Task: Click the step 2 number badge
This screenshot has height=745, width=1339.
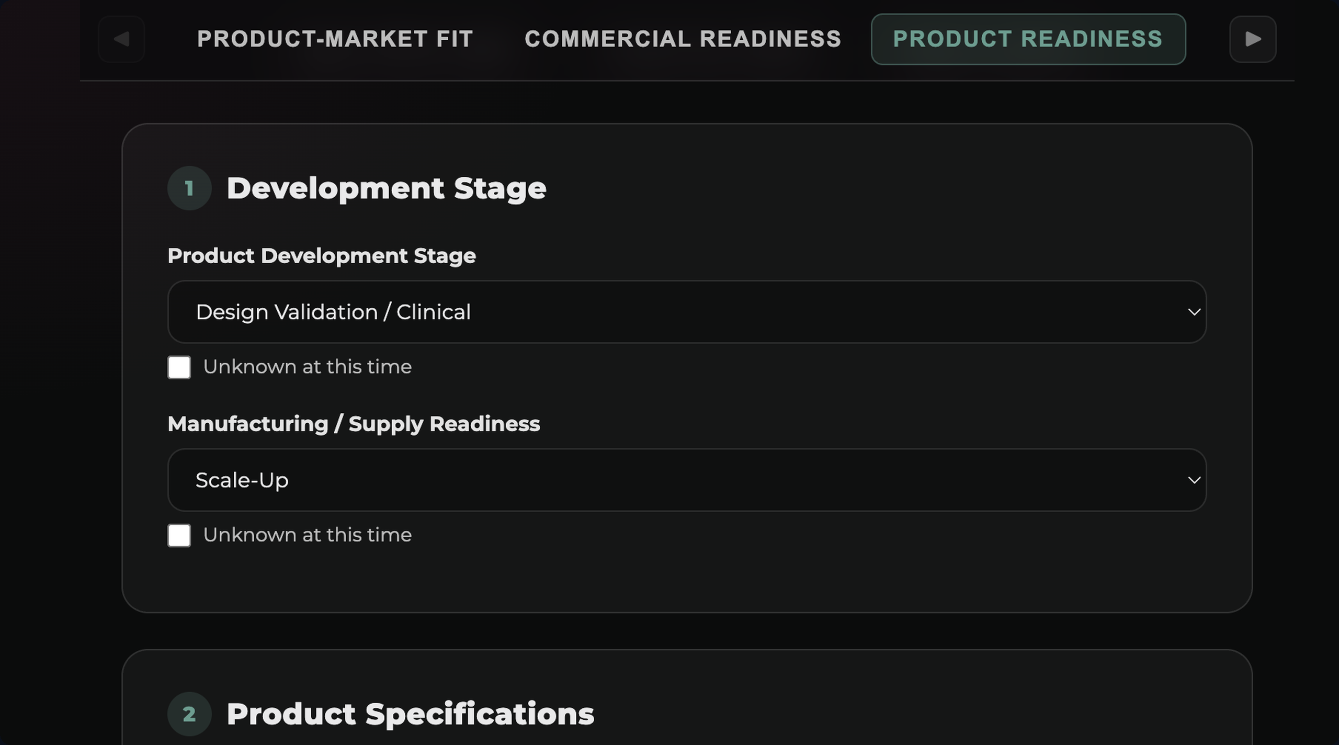Action: (x=189, y=714)
